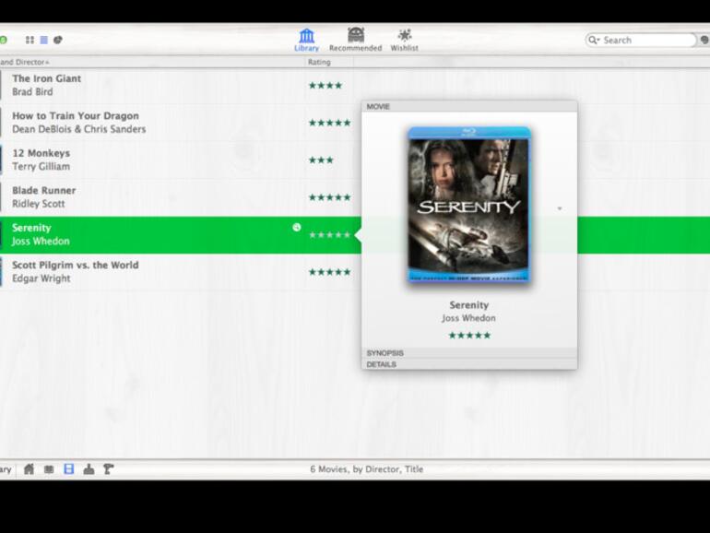Viewport: 710px width, 533px height.
Task: Open the search magnifier options menu
Action: point(593,40)
